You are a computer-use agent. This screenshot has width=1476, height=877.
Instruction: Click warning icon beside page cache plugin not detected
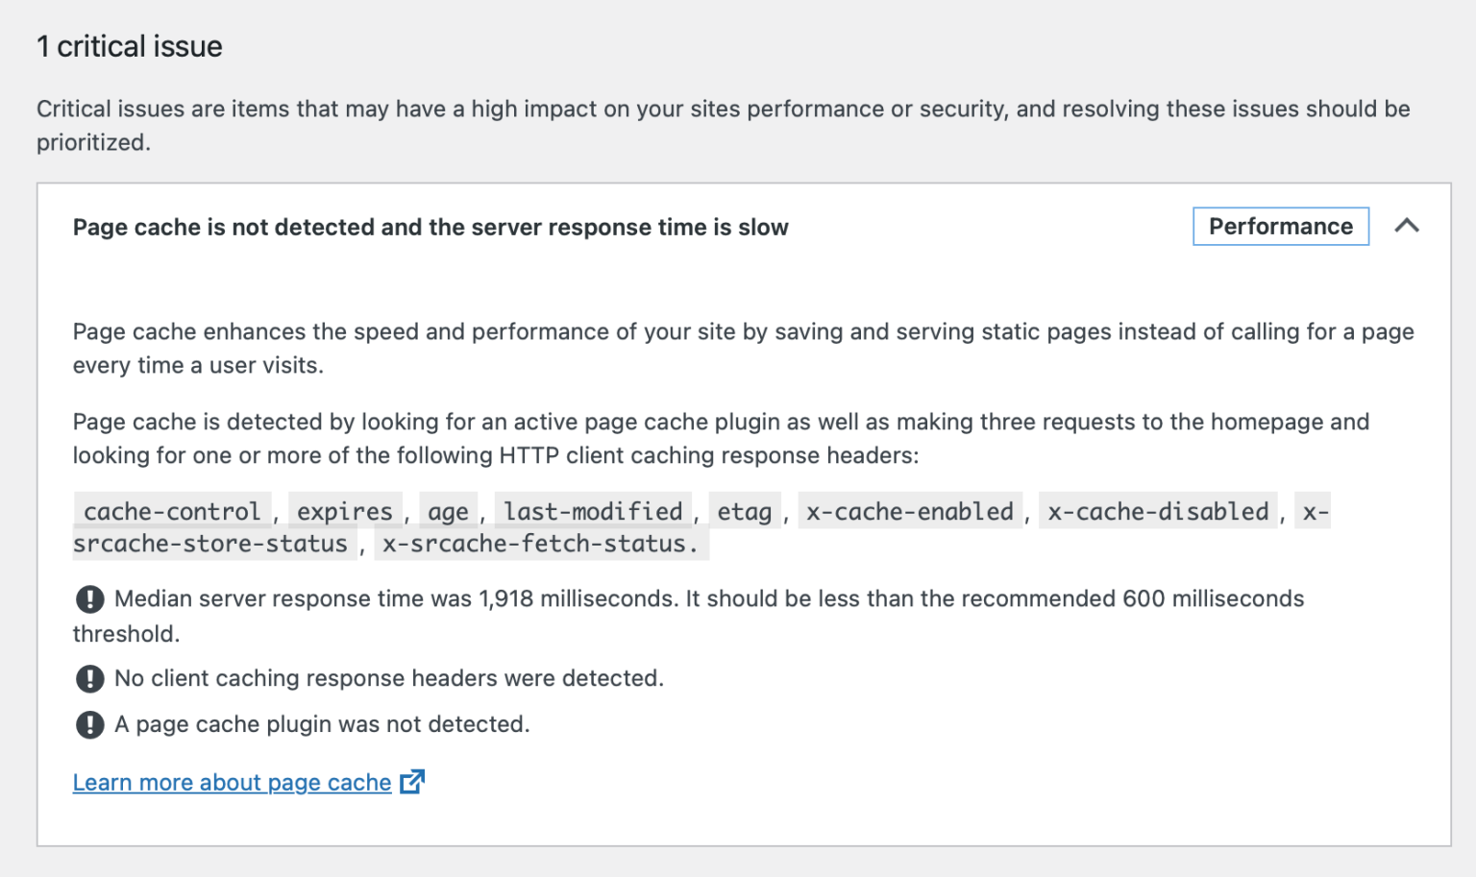(x=89, y=724)
